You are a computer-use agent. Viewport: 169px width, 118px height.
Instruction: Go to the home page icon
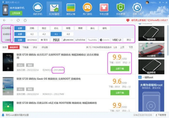coord(25,20)
